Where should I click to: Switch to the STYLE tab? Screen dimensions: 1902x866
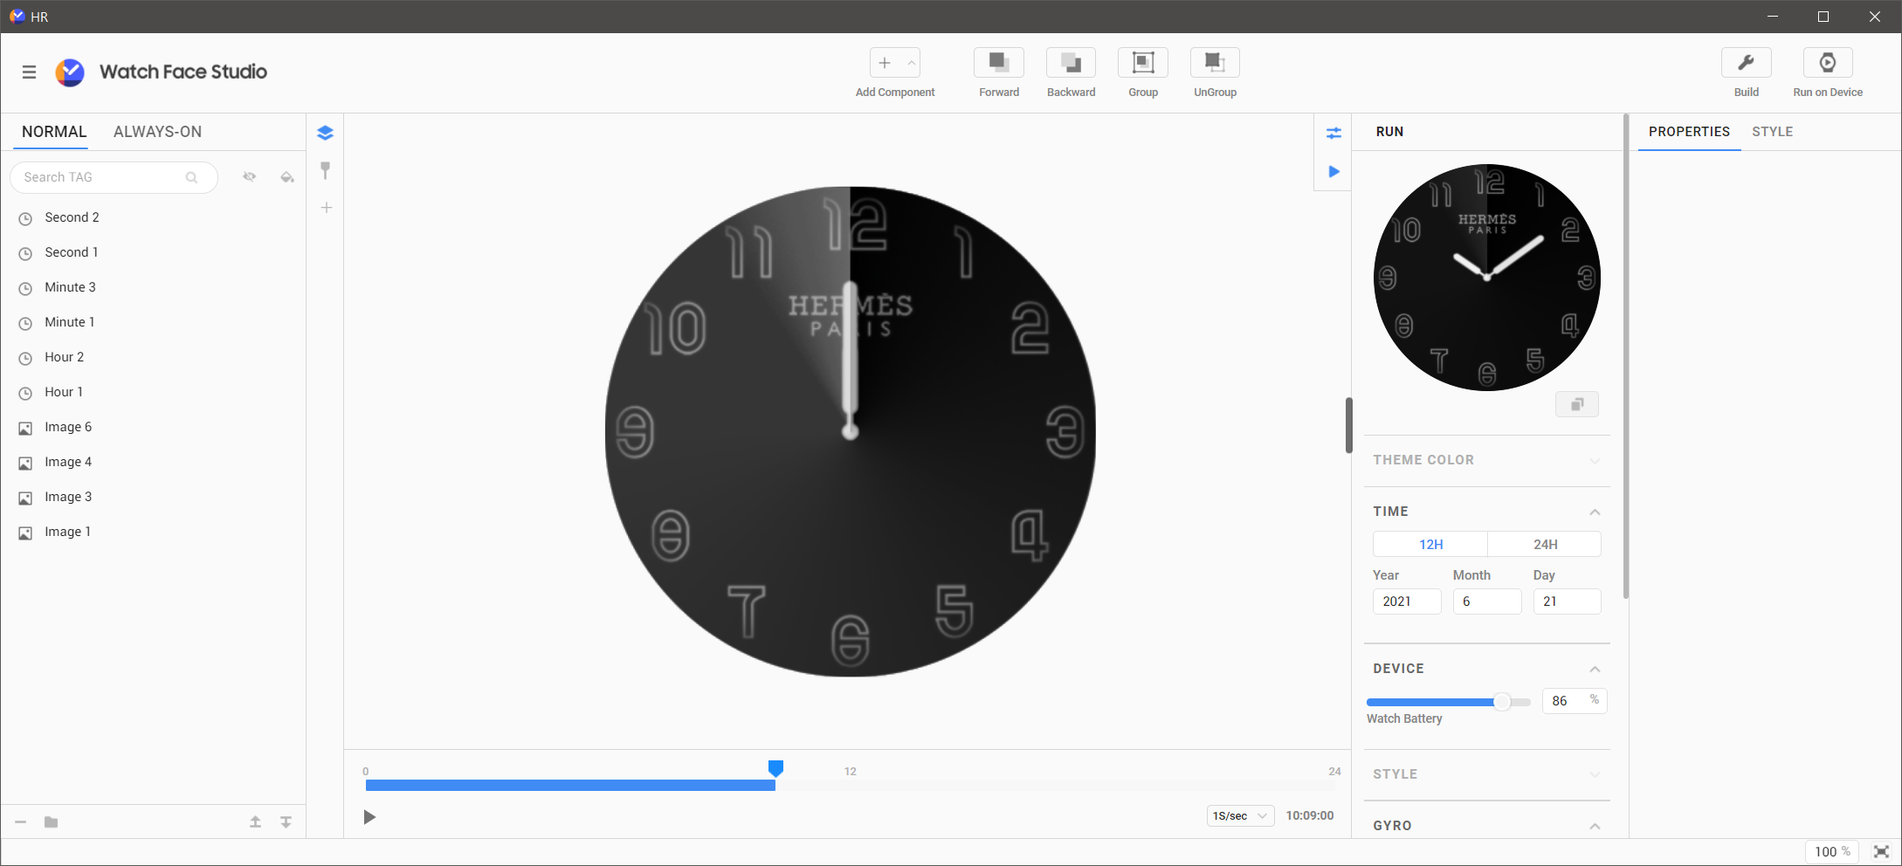click(1772, 132)
